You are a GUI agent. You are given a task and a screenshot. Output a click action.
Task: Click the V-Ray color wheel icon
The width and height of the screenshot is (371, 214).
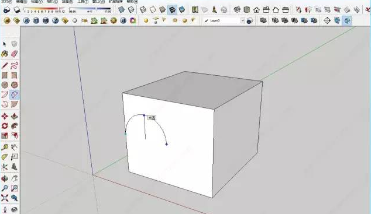click(133, 21)
